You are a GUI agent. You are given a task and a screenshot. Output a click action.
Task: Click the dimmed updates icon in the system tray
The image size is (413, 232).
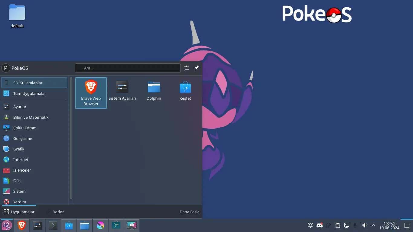click(x=329, y=225)
